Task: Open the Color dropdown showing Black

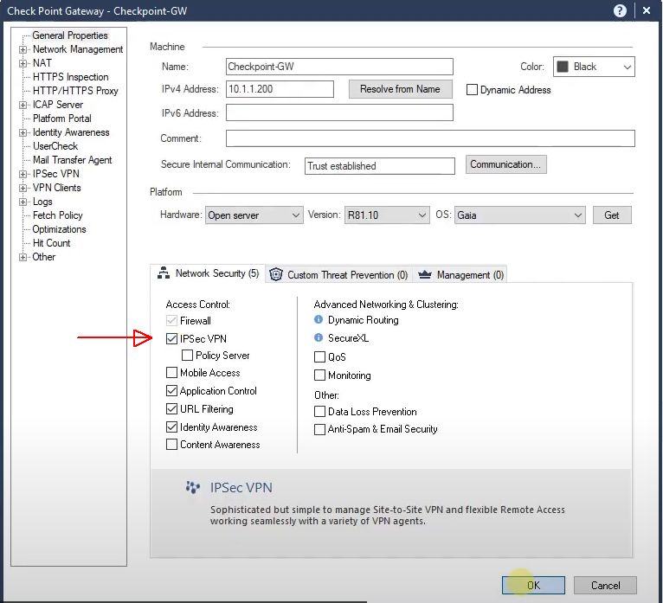Action: 594,67
